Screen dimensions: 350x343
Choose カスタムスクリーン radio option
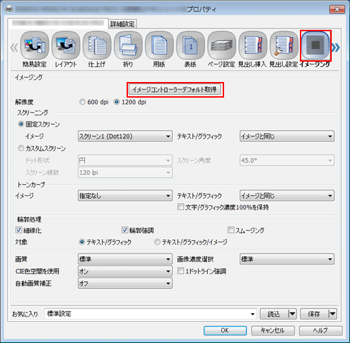(42, 148)
